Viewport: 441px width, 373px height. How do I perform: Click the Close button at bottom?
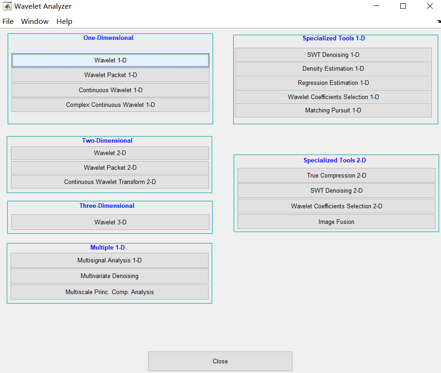[x=220, y=361]
